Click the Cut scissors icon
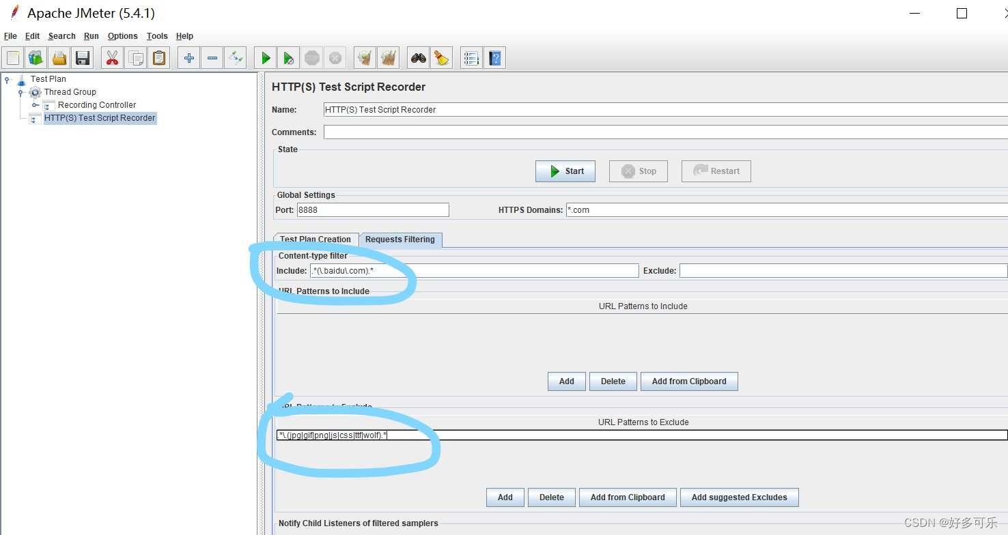The image size is (1008, 535). click(x=113, y=58)
